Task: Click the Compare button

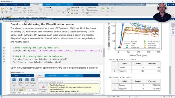Action: pos(17,8)
